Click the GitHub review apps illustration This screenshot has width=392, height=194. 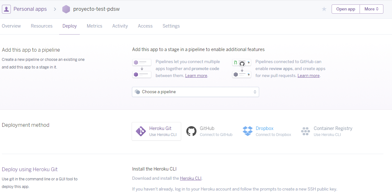(x=242, y=68)
